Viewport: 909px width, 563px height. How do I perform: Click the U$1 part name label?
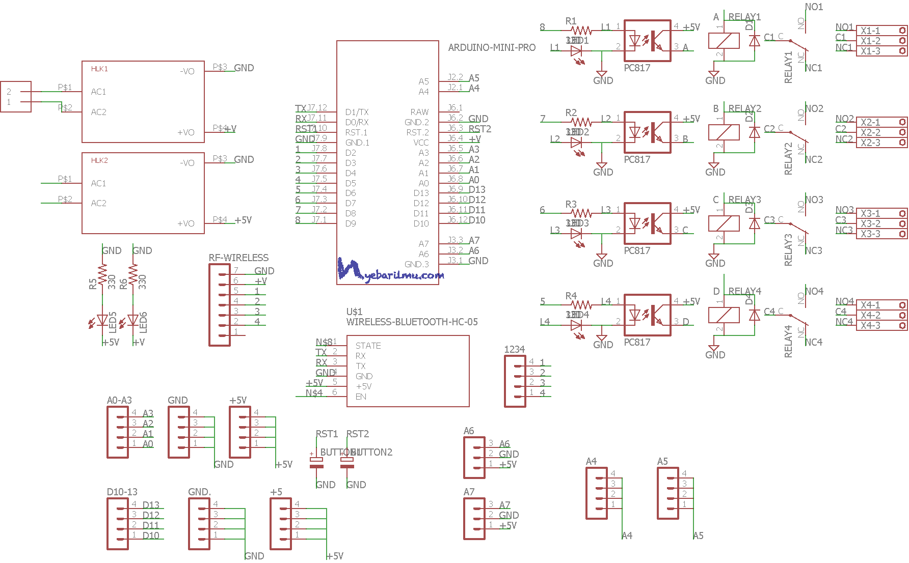354,312
